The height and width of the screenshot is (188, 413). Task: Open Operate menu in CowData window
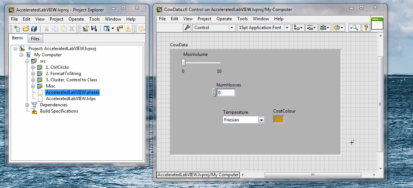click(x=224, y=19)
